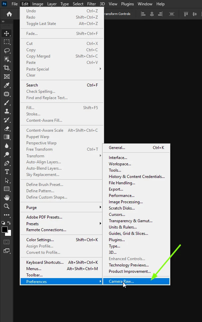Select the Spot Healing Brush tool

[7, 94]
